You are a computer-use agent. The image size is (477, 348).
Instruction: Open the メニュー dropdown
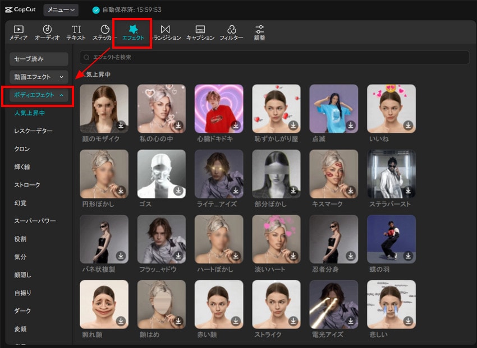pyautogui.click(x=61, y=10)
